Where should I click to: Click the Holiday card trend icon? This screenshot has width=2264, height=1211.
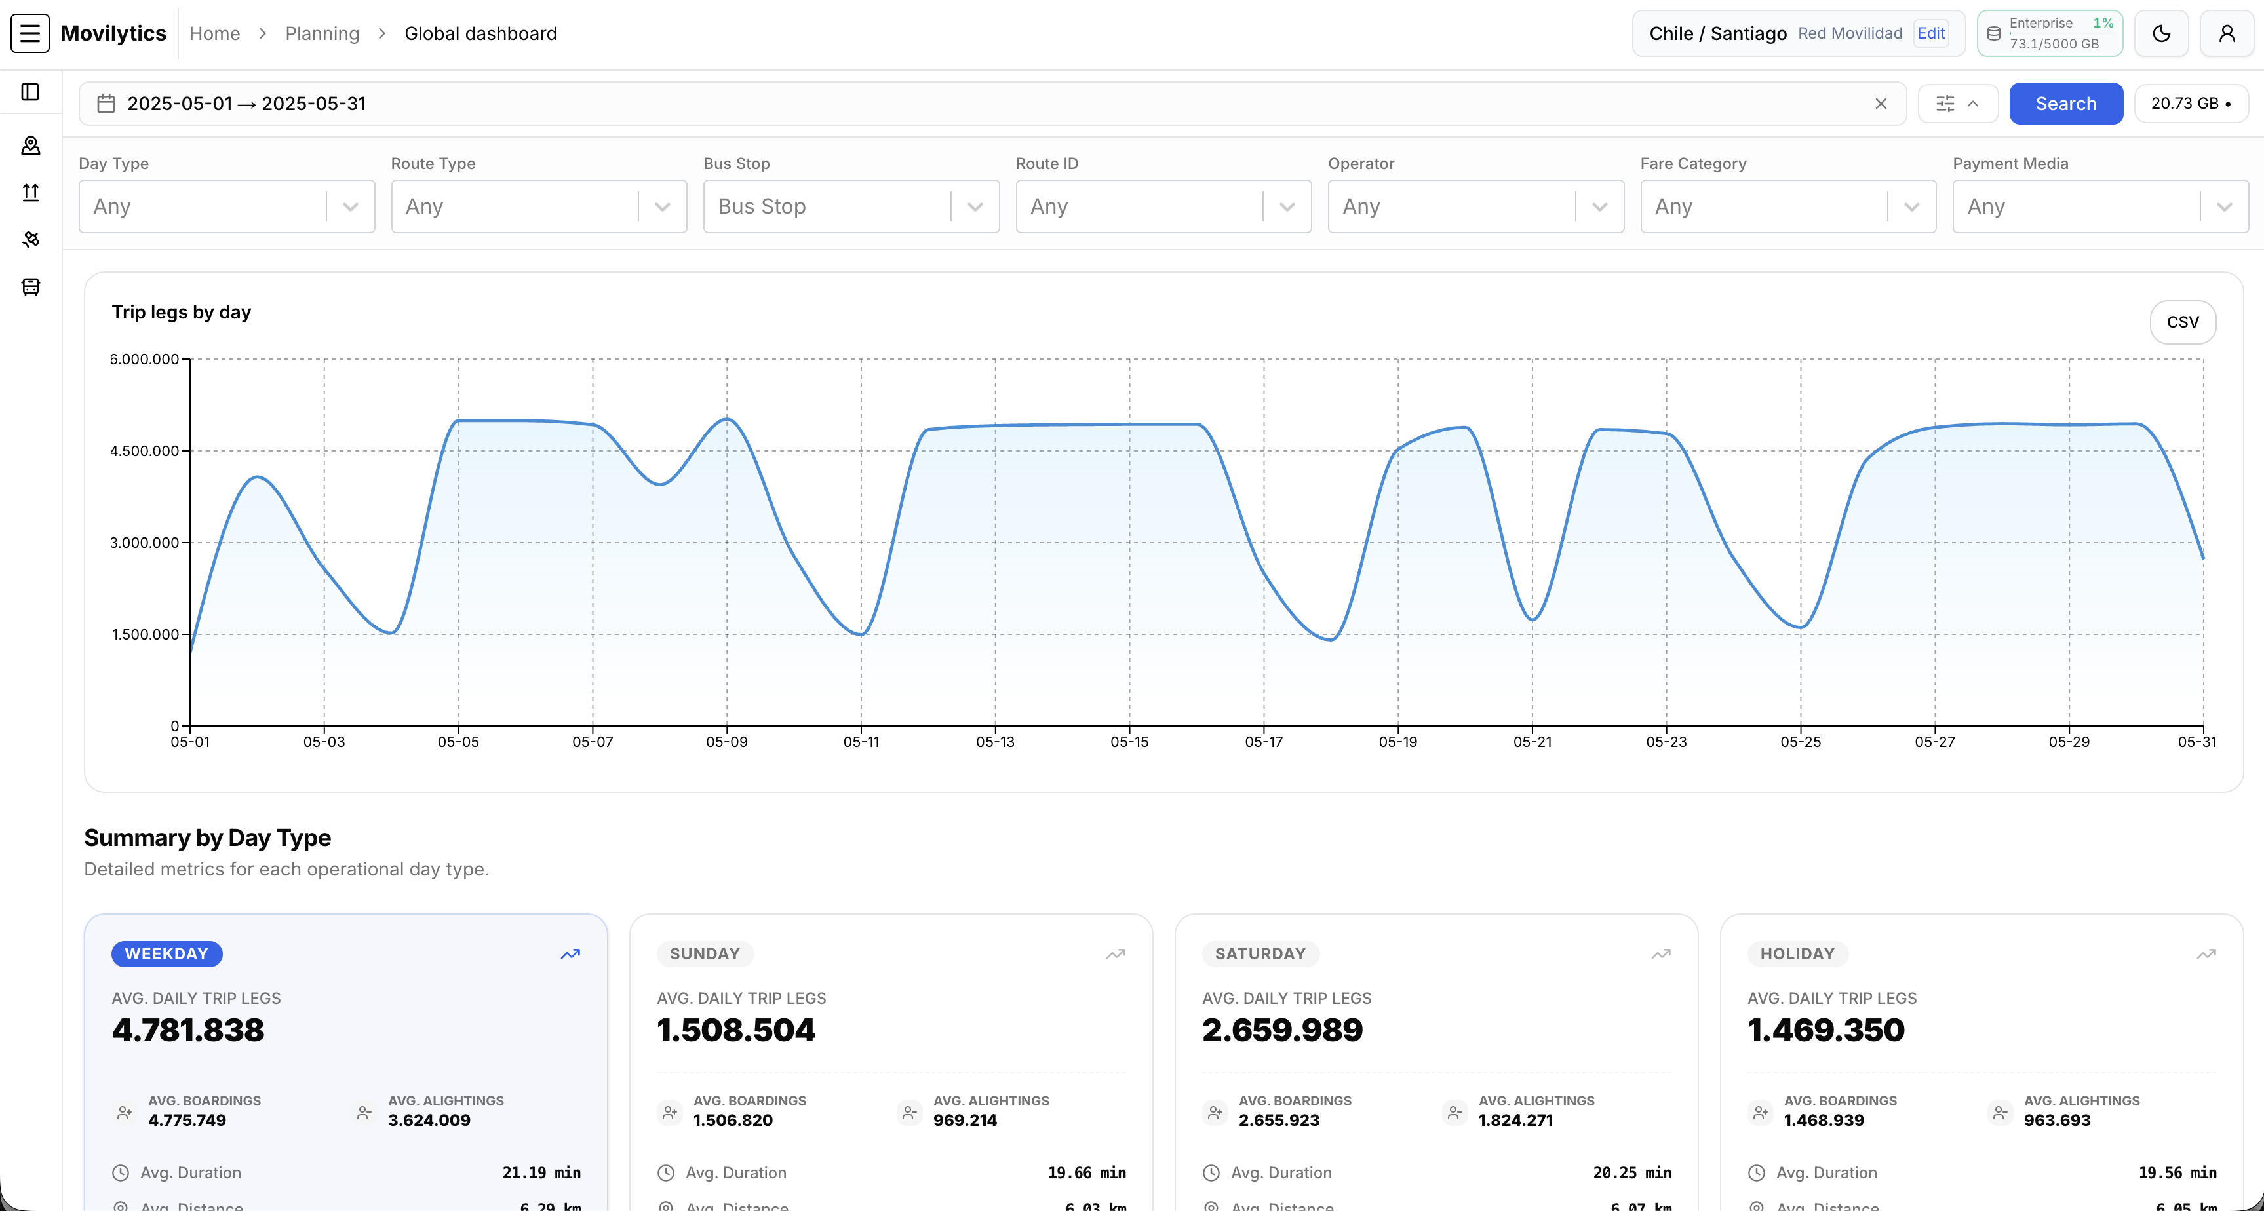pyautogui.click(x=2206, y=954)
